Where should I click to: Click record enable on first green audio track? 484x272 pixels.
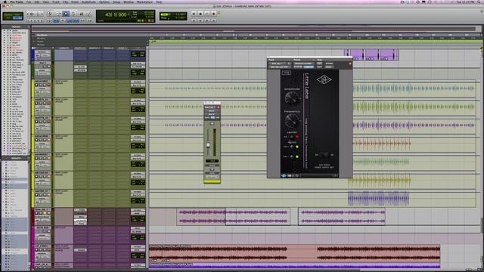coord(36,85)
